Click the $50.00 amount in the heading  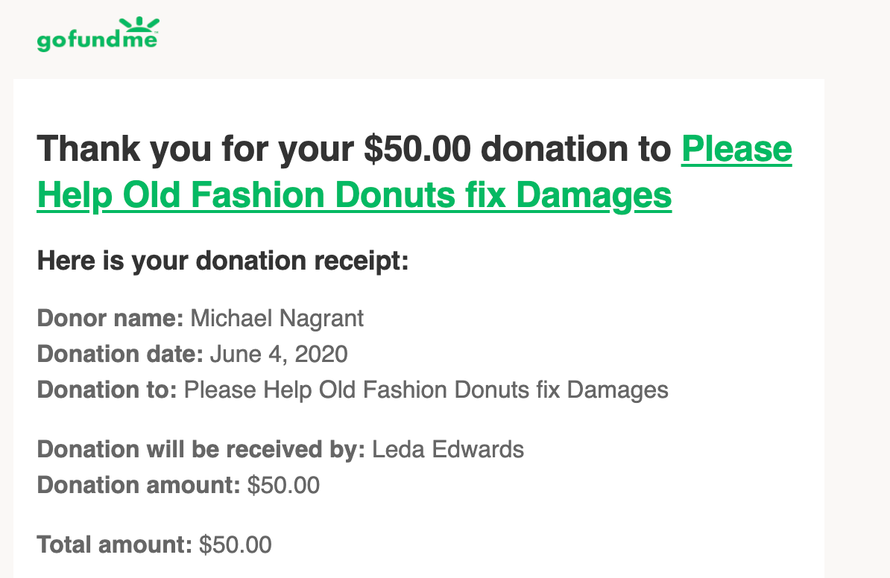(x=417, y=149)
